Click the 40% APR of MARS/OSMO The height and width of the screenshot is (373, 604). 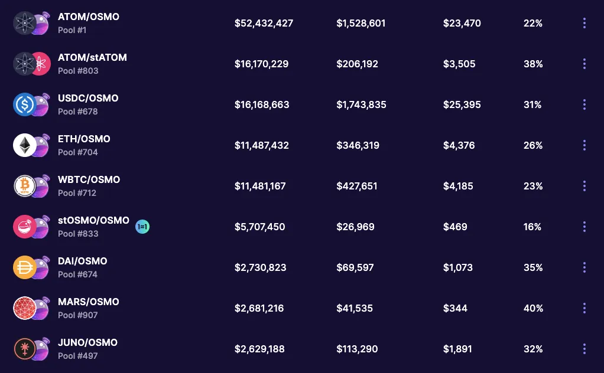coord(534,309)
